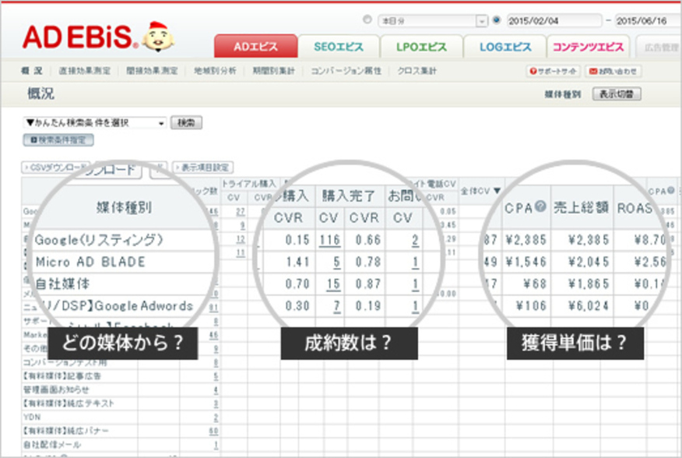
Task: Select the コンテンツエビス tab
Action: point(589,47)
